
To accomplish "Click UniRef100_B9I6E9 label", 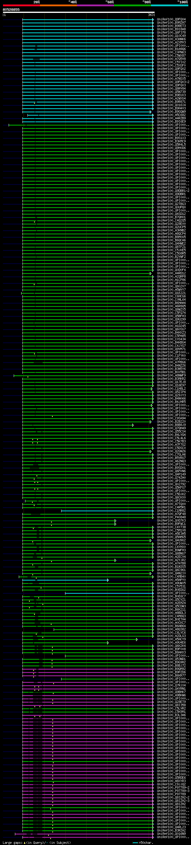I will click(x=171, y=121).
